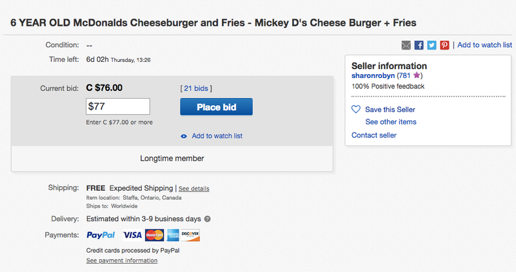The image size is (516, 272).
Task: Click the Discover card logo
Action: tap(190, 235)
